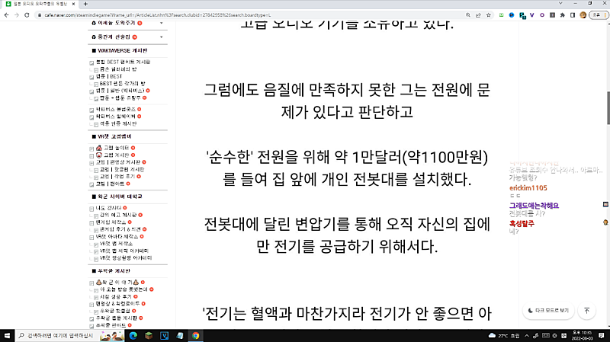
Task: Click chat username 혹성탈주
Action: pos(522,224)
